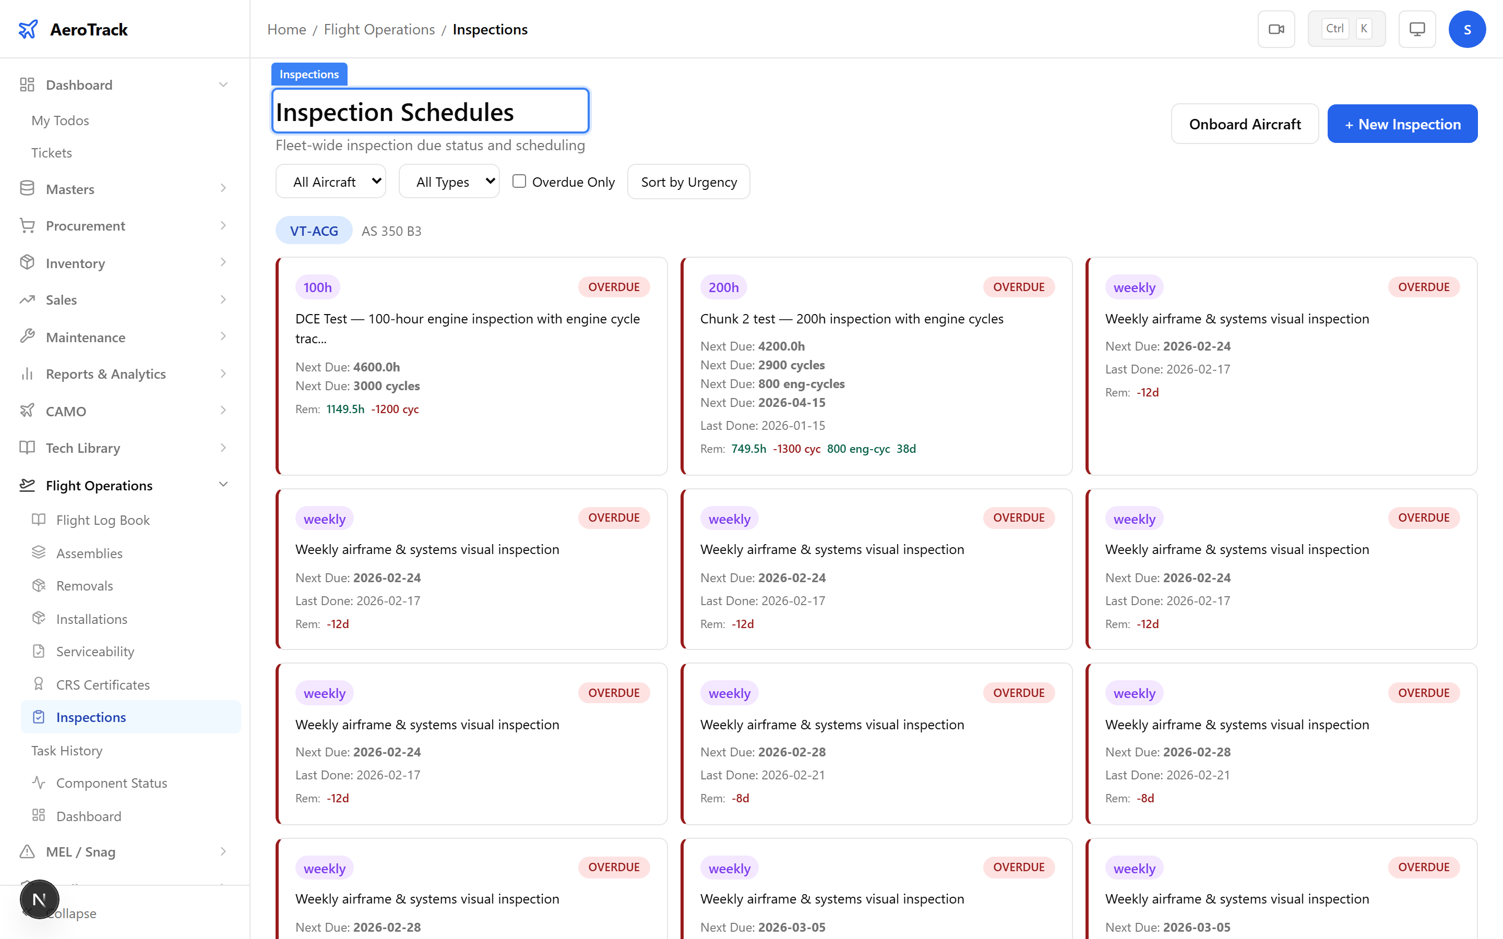Open Task History in the sidebar
The image size is (1503, 939).
[67, 750]
